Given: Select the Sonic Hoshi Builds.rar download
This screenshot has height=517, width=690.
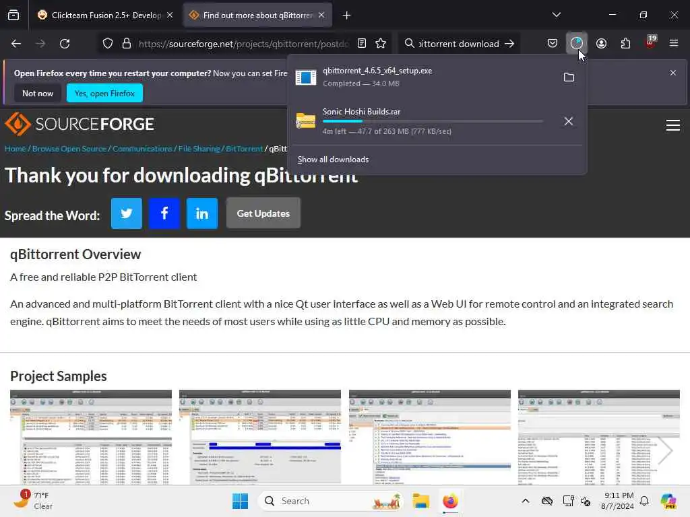Looking at the screenshot, I should point(422,121).
